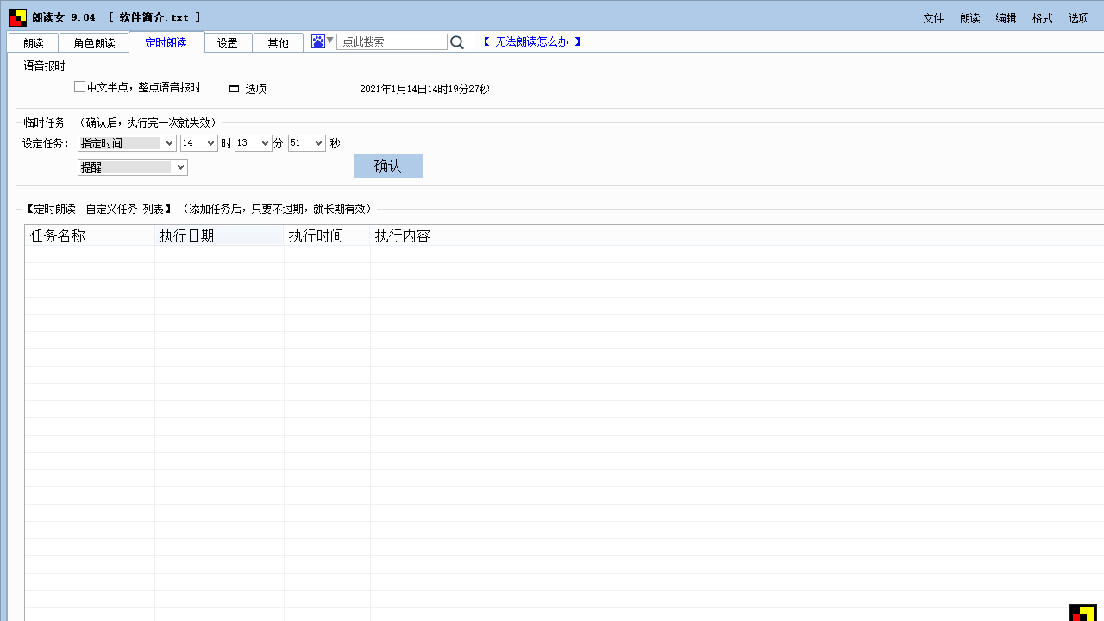Click the red-yellow logo icon at bottom right
Screen dimensions: 1104x621
click(x=1082, y=612)
